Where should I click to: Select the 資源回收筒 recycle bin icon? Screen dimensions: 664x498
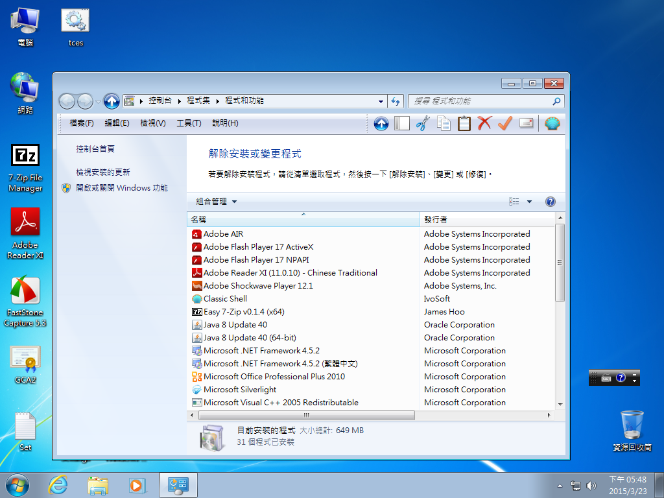coord(632,431)
